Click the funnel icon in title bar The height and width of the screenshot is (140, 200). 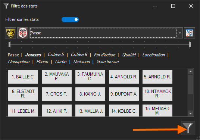point(6,6)
